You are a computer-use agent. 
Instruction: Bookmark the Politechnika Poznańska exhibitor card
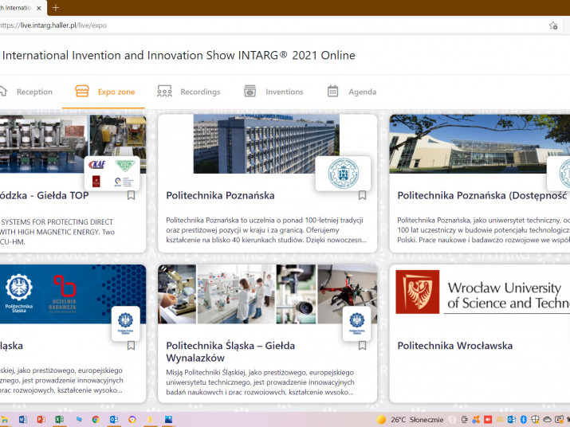click(x=362, y=195)
